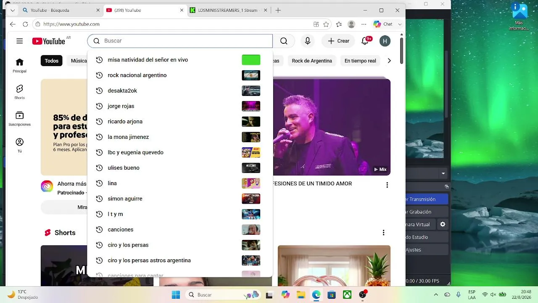Select suggestion ciro y los persas astros argentina
538x303 pixels.
(x=180, y=260)
